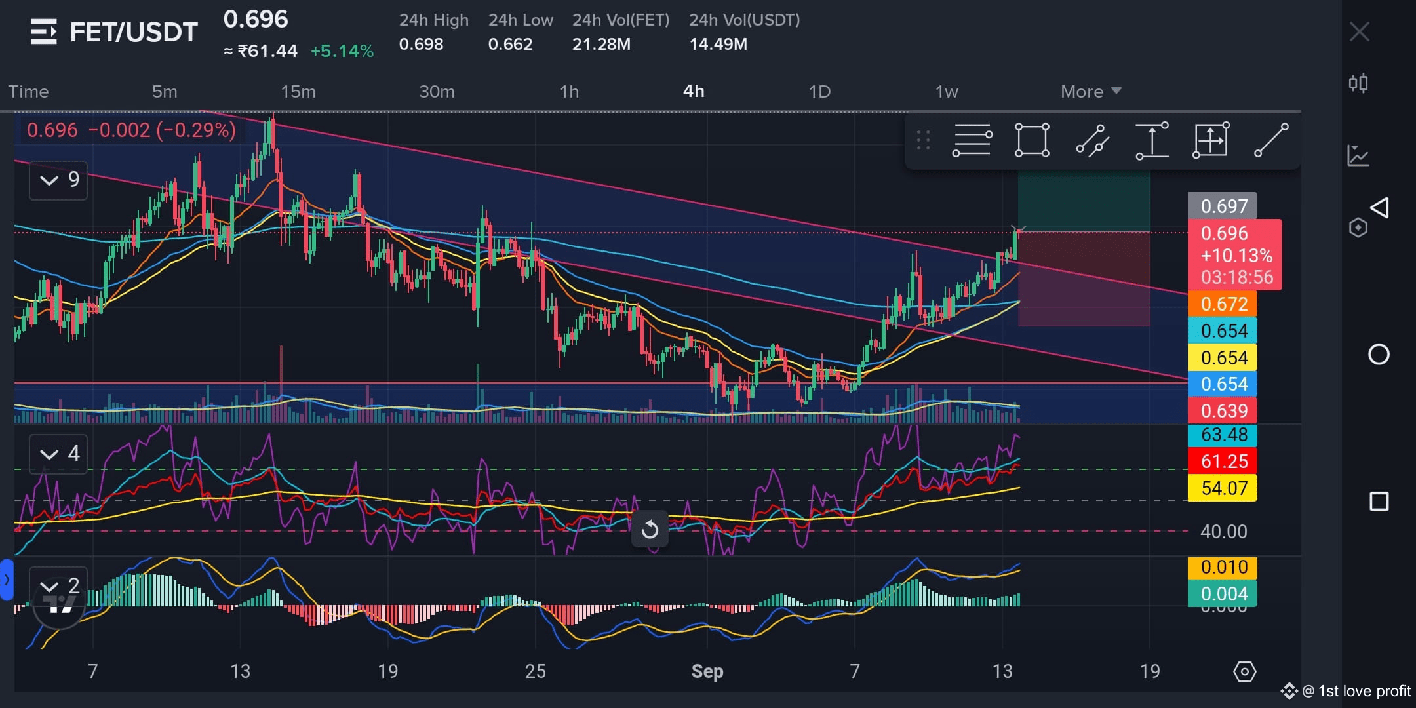Viewport: 1416px width, 708px height.
Task: Open the indicators line-chart icon
Action: point(1358,155)
